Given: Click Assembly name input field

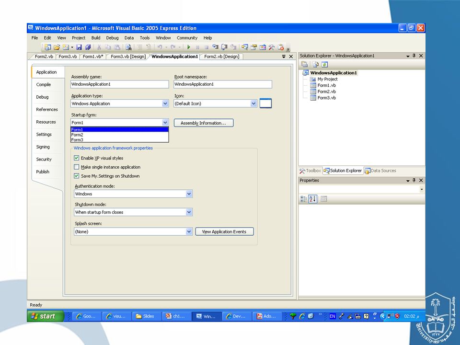Looking at the screenshot, I should click(x=120, y=84).
